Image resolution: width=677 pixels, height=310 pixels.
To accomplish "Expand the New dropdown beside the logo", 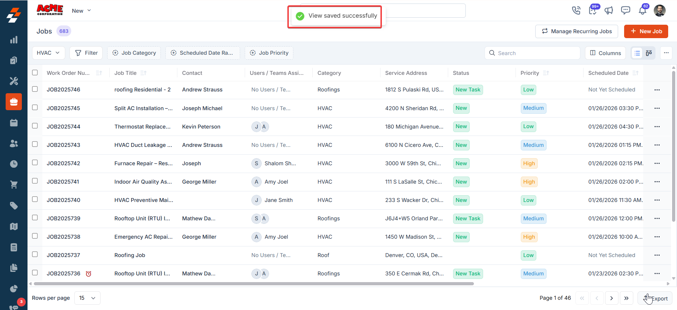I will click(x=81, y=11).
